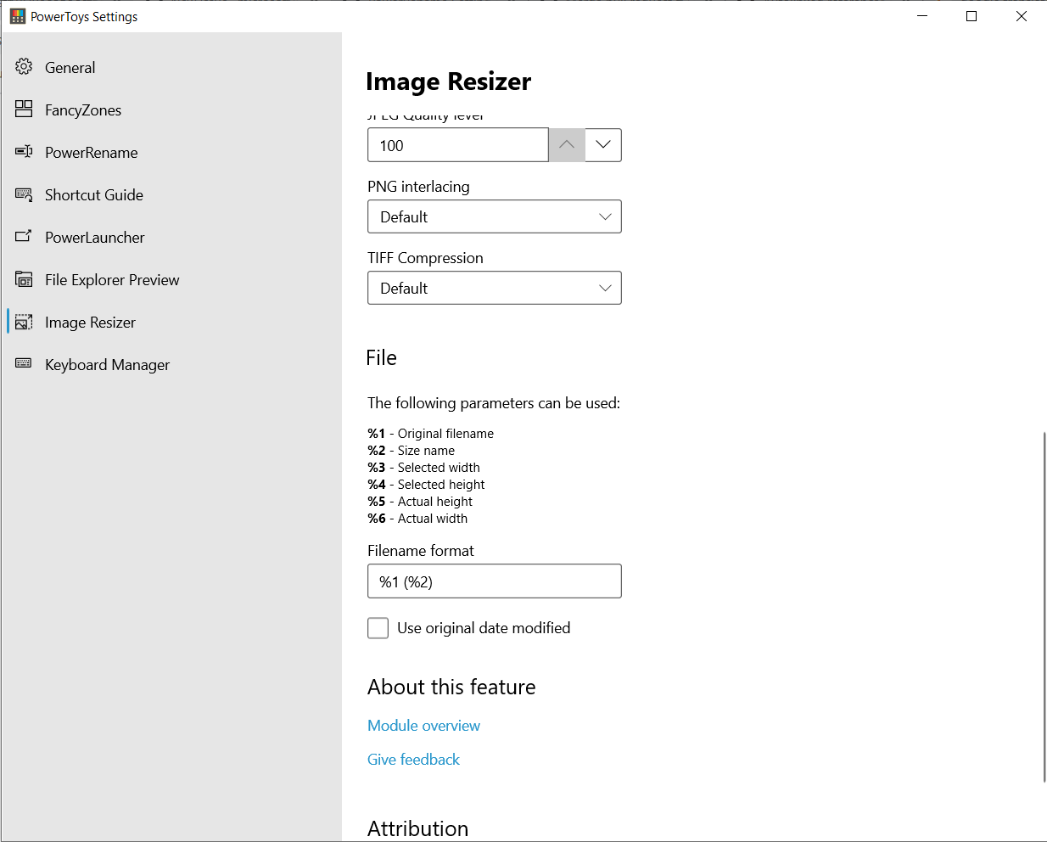This screenshot has height=842, width=1047.
Task: Click the Image Resizer sidebar icon
Action: pyautogui.click(x=24, y=322)
